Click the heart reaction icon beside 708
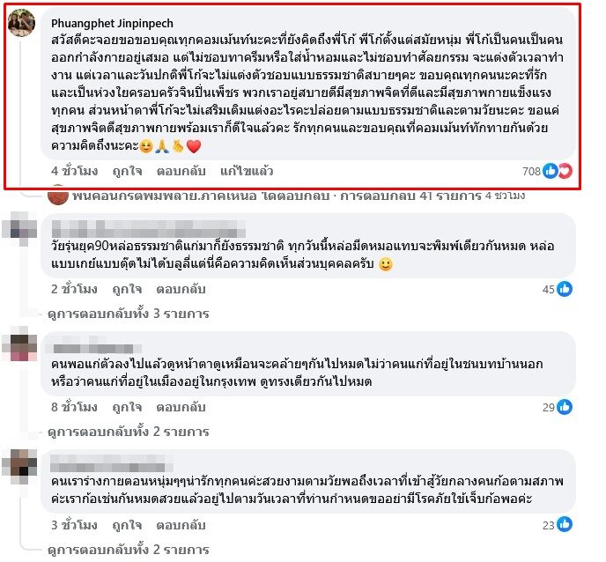The image size is (606, 562). 565,171
